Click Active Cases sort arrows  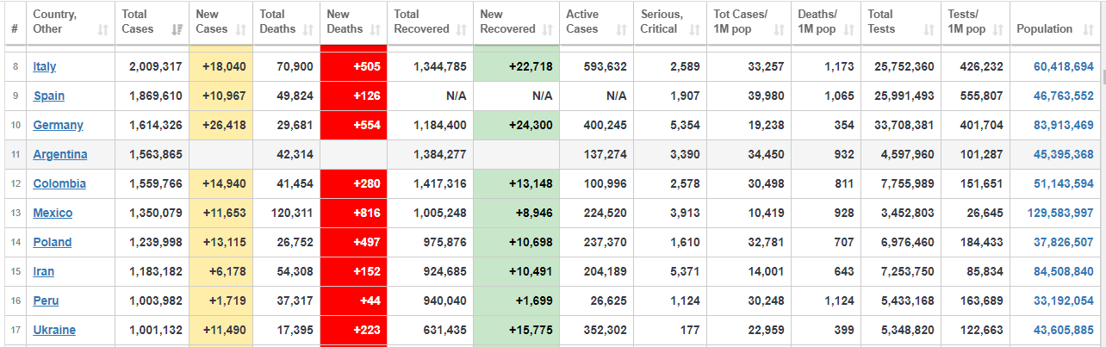tap(621, 30)
